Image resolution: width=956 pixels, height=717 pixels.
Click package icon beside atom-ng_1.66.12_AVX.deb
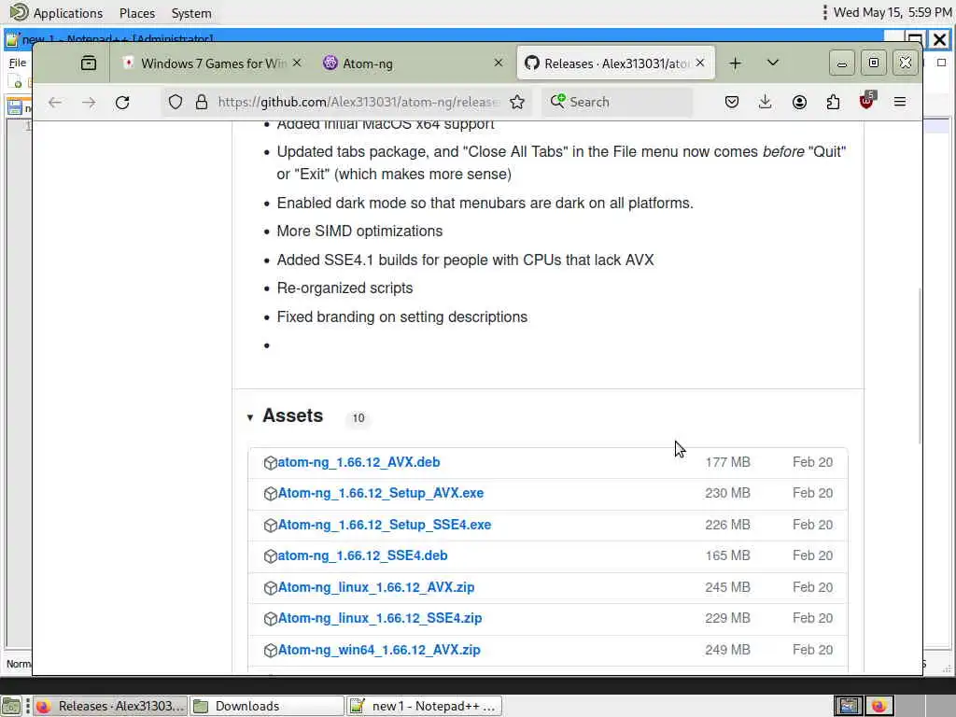coord(270,463)
